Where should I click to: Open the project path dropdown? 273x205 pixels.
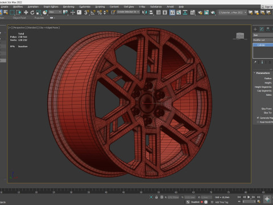pos(233,13)
